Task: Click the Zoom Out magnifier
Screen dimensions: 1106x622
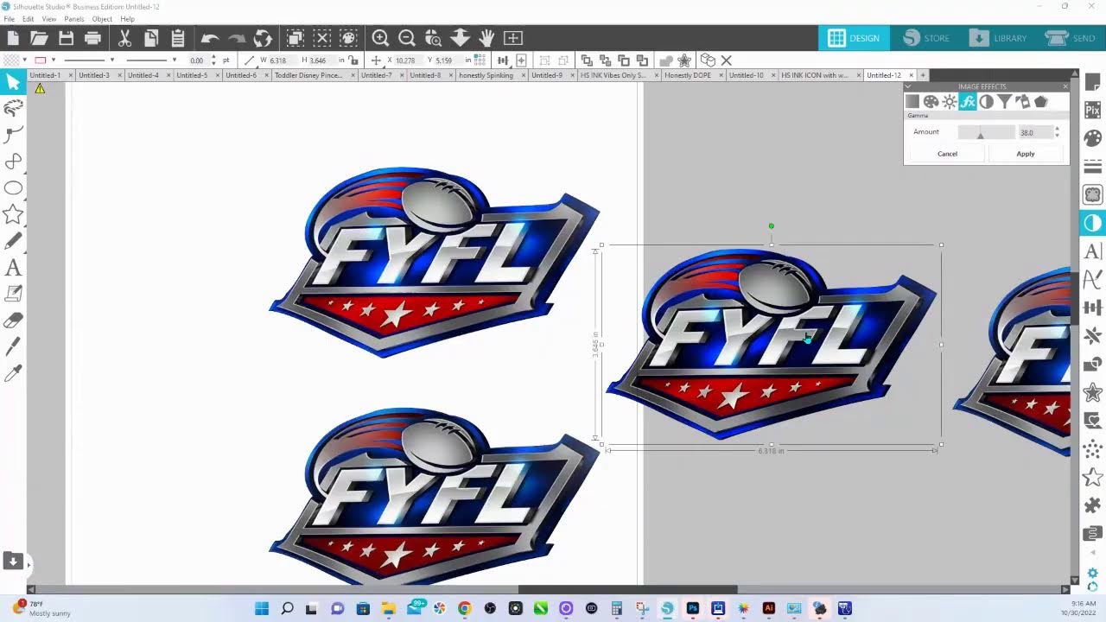Action: pos(407,38)
